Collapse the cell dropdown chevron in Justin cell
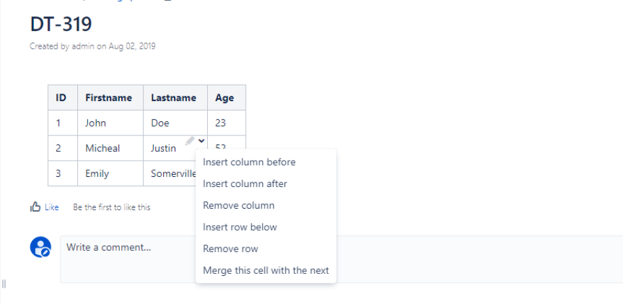 point(201,140)
